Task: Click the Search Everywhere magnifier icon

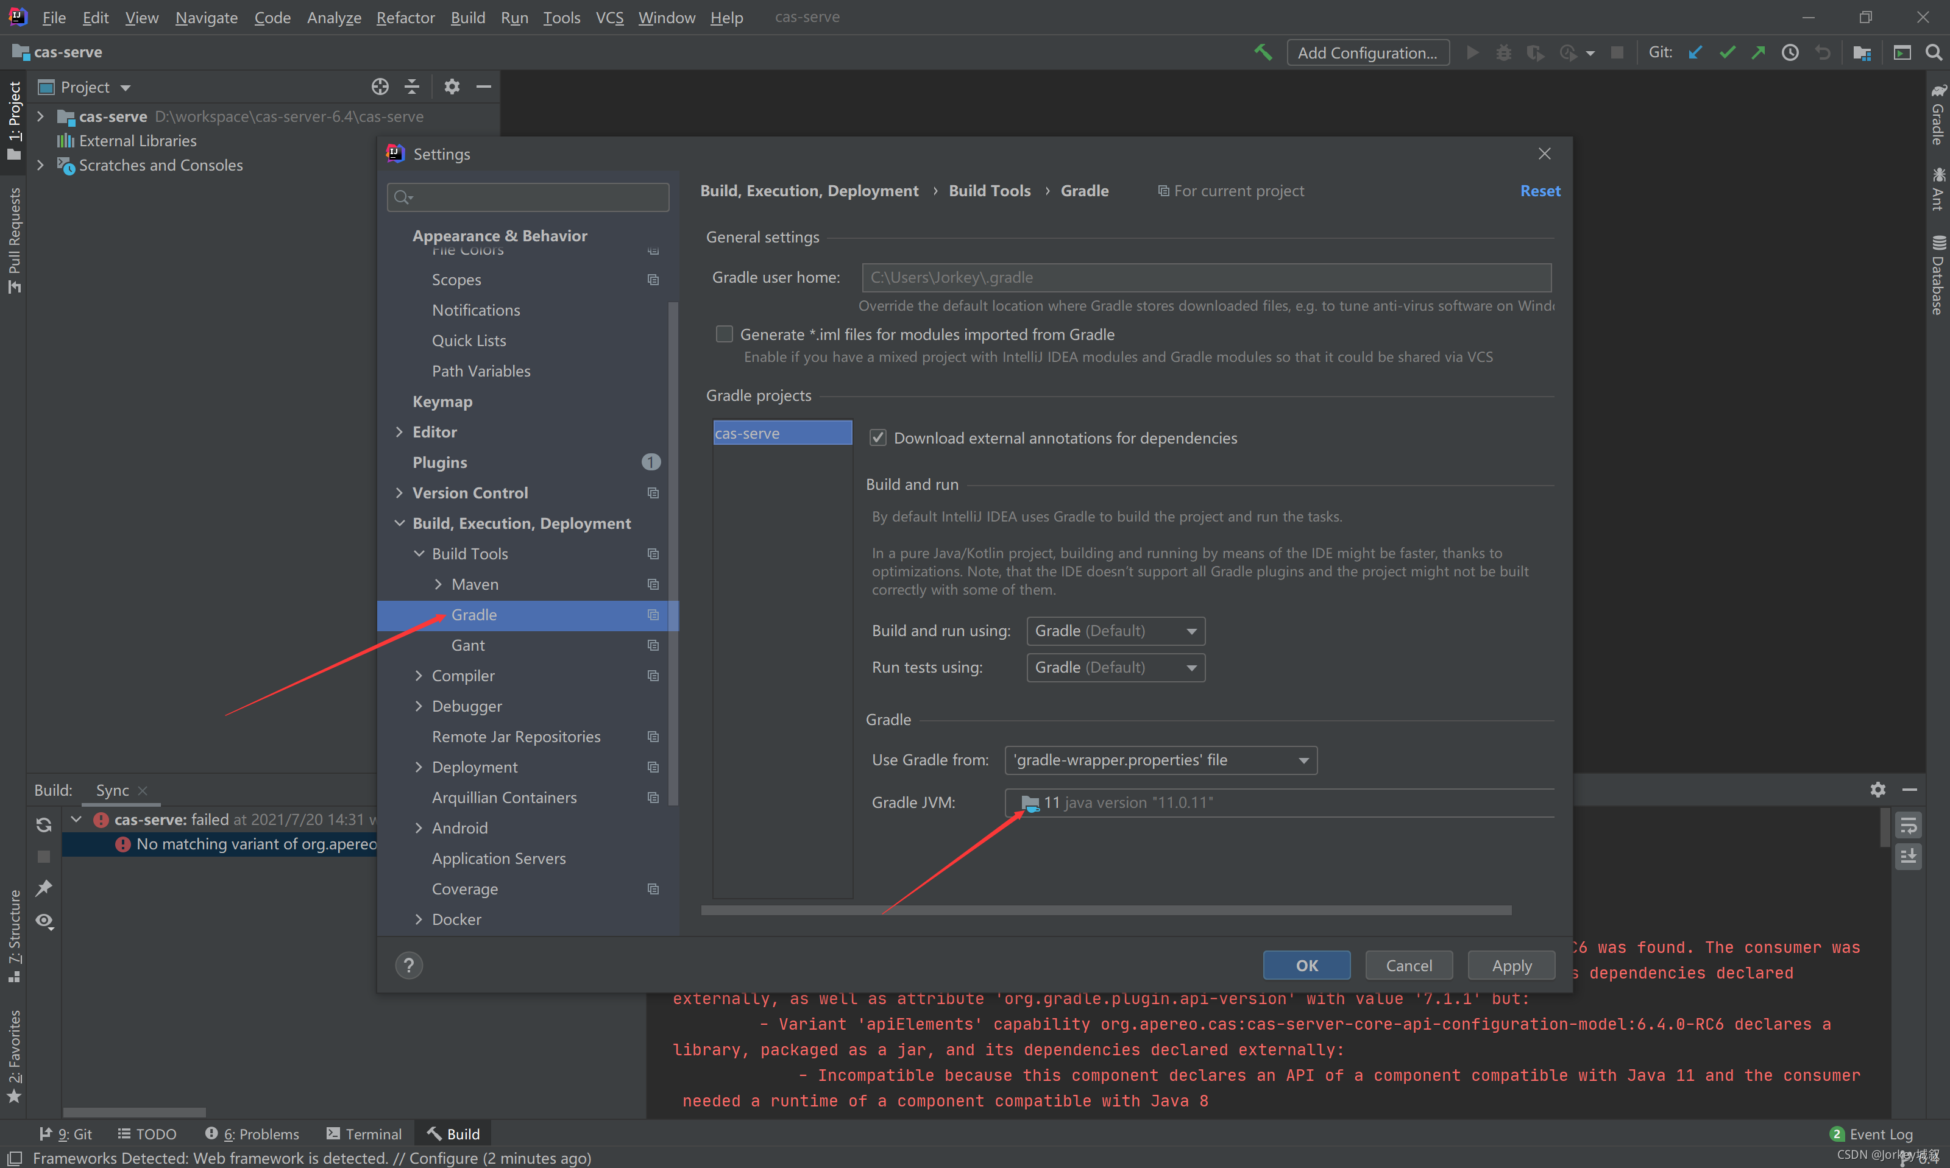Action: 1934,52
